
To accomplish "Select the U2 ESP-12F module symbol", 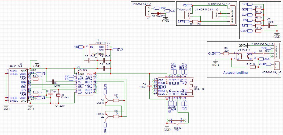I will click(175, 87).
